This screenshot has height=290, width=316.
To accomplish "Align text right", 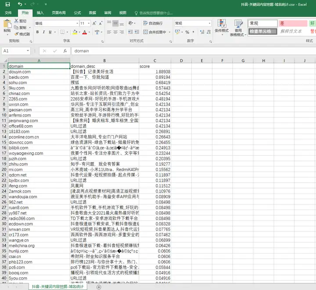I will pos(122,32).
